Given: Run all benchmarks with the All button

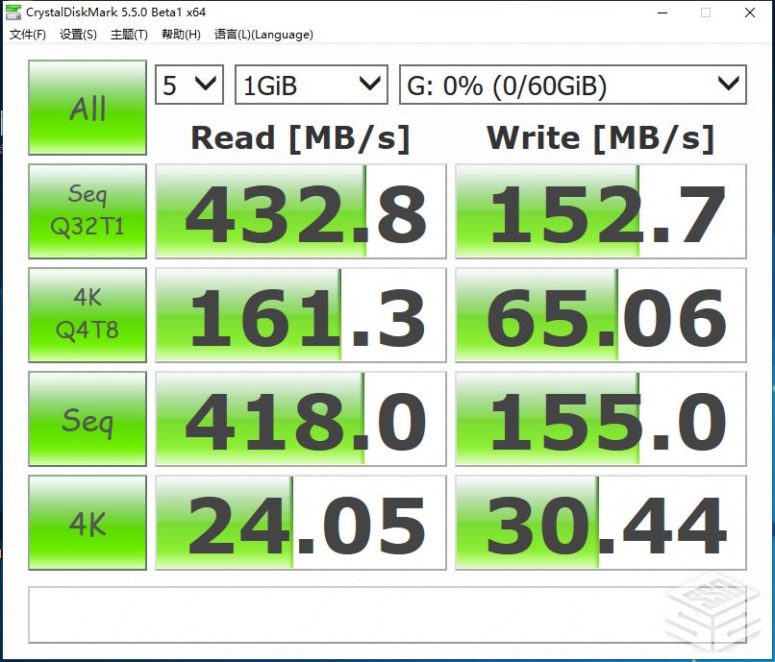Looking at the screenshot, I should click(x=87, y=108).
